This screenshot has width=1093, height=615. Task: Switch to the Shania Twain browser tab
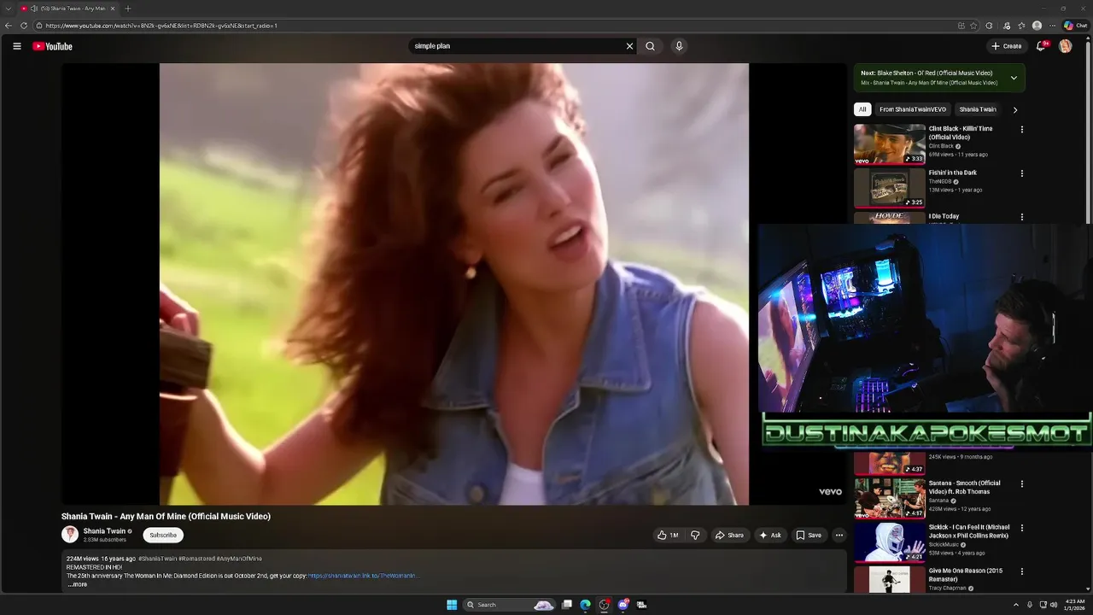68,9
